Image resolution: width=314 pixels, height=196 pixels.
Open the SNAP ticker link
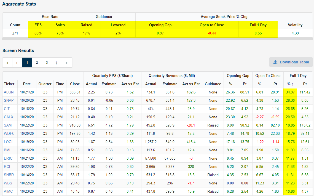(9, 100)
